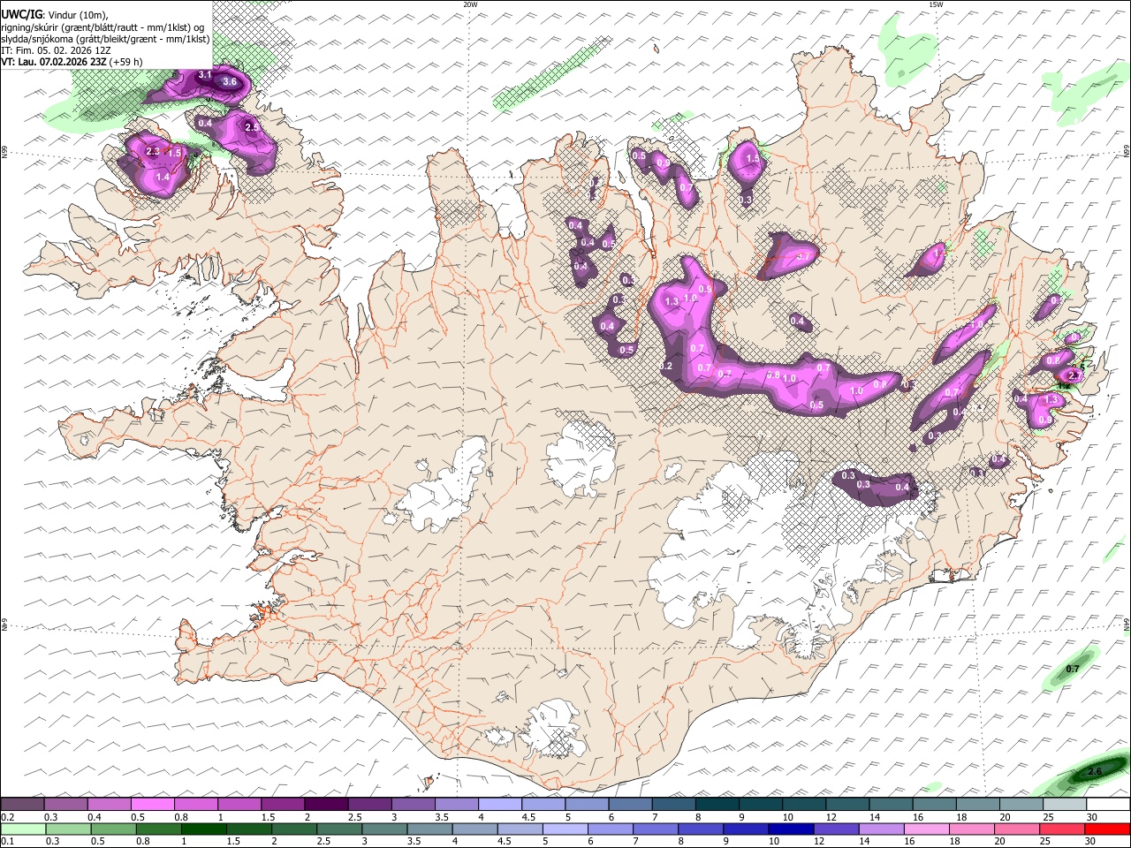The image size is (1131, 848).
Task: Click the bright red swatch at the bottom legend's 30
Action: pyautogui.click(x=1107, y=829)
